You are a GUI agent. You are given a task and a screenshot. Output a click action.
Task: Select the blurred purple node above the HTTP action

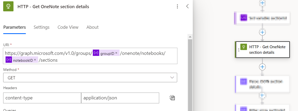tap(262, 18)
